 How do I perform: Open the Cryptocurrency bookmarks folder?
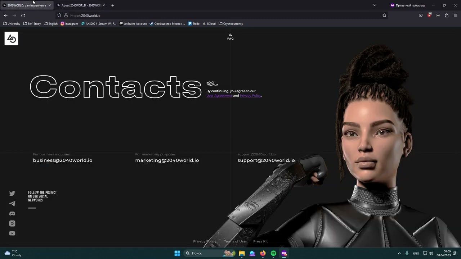(231, 24)
